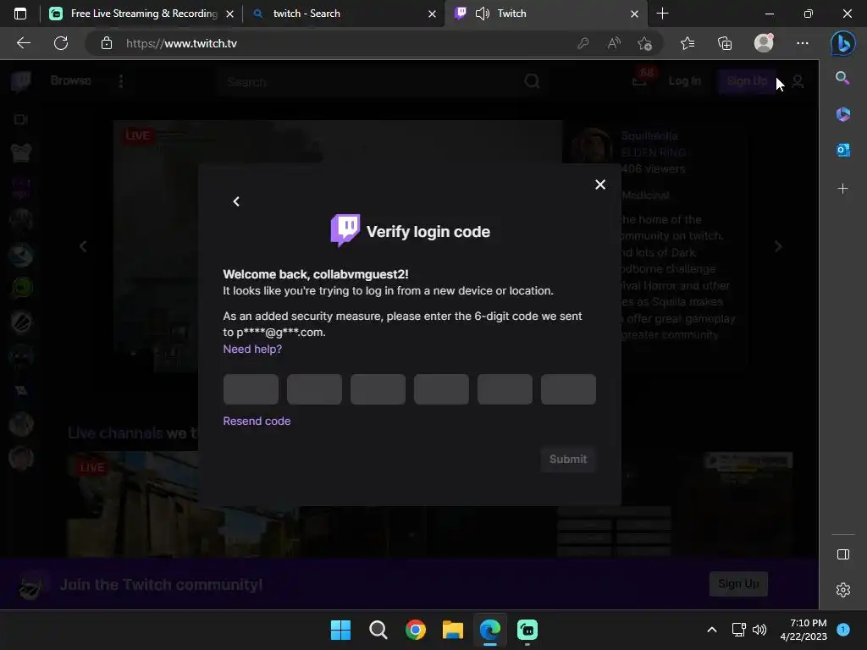
Task: Click the fourth code digit box
Action: [441, 389]
